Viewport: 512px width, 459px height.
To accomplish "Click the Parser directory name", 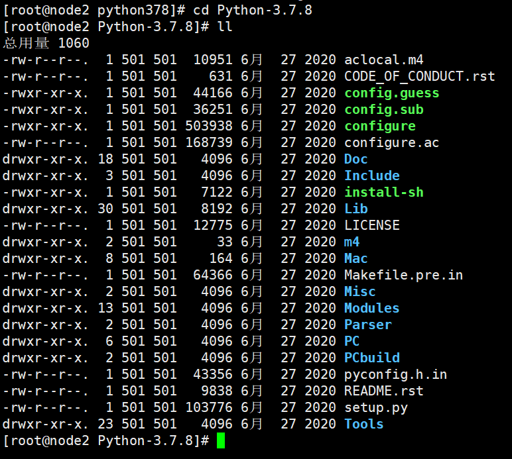I will (368, 325).
